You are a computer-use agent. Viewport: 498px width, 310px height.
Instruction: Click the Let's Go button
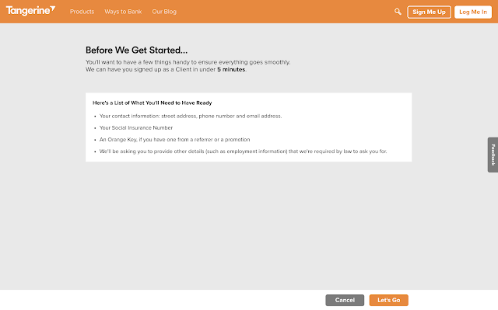tap(389, 300)
